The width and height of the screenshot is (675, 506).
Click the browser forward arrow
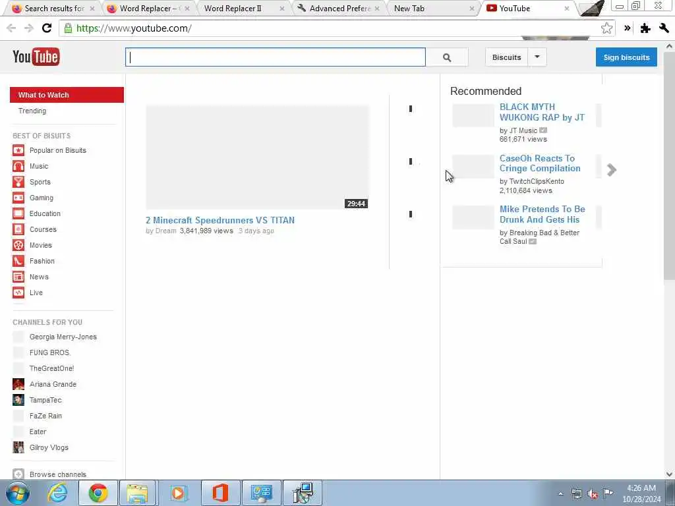(x=29, y=28)
